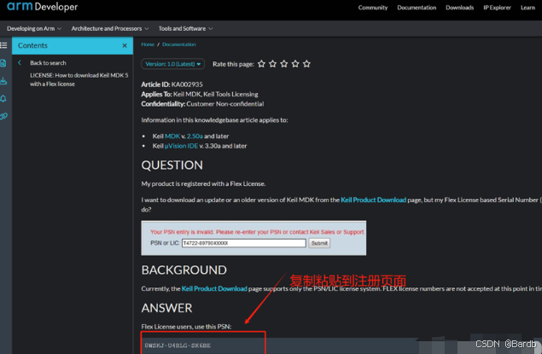Click Back to search link
Screen dimensions: 542x354
(48, 63)
